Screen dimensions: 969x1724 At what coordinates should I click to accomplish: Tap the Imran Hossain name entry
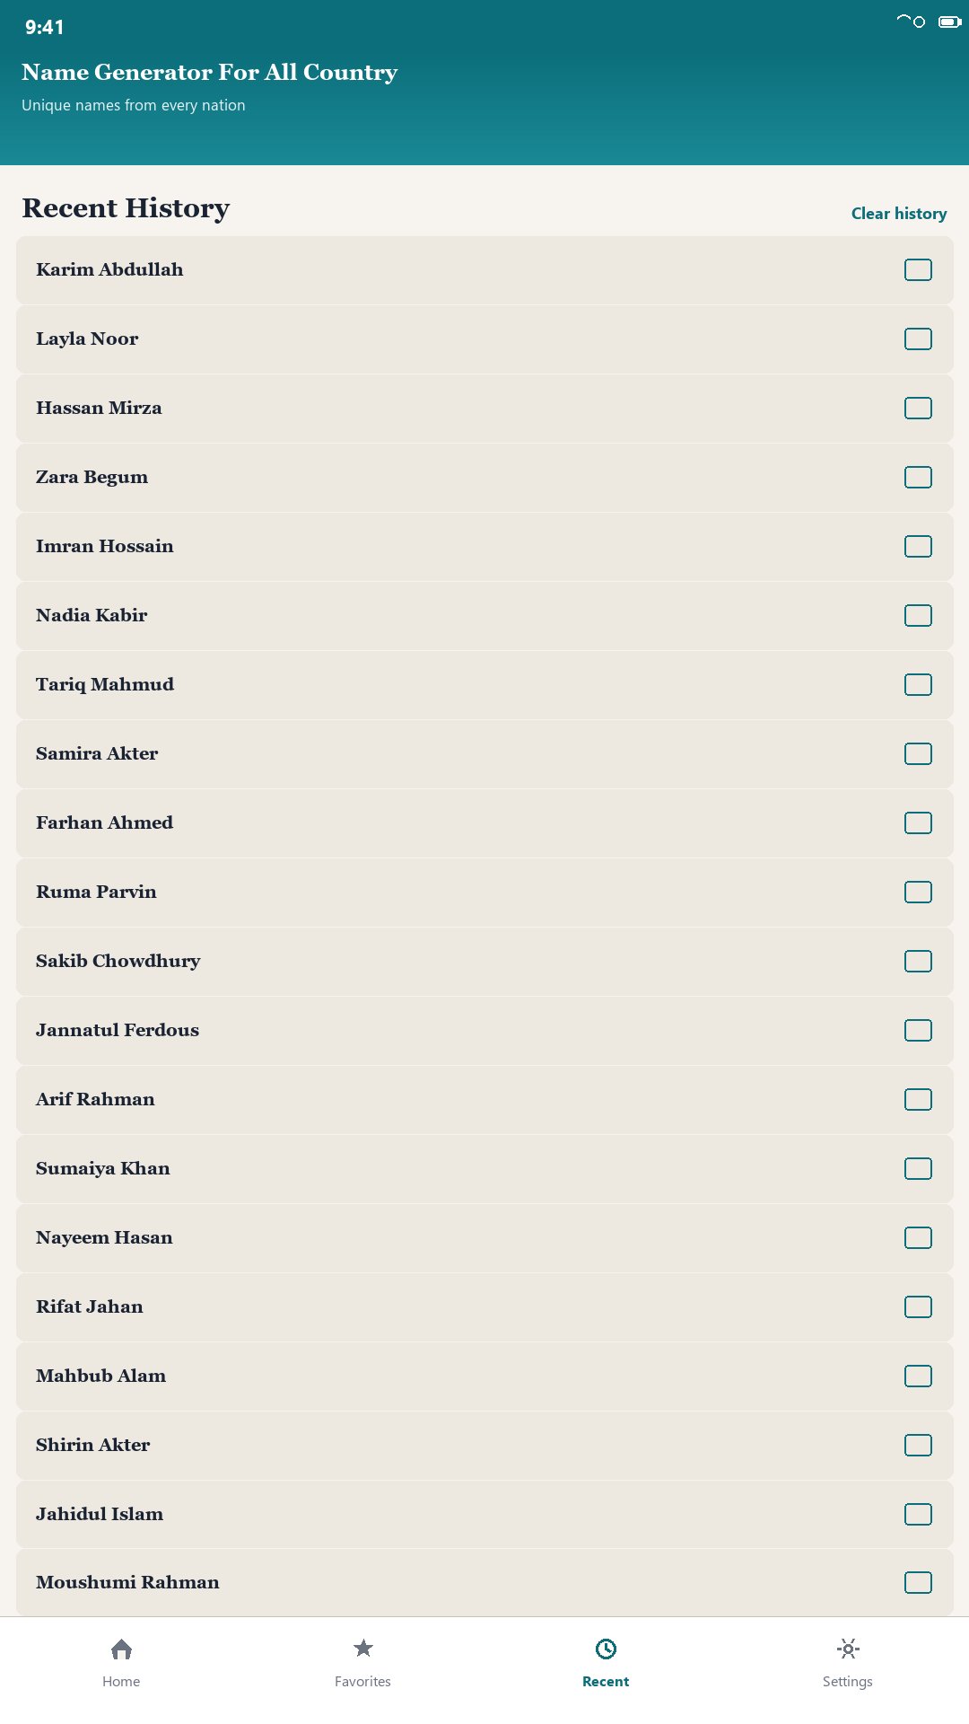484,546
